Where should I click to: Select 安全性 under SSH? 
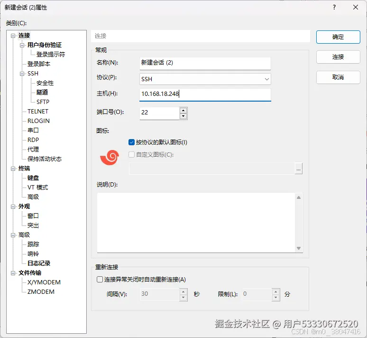click(45, 83)
